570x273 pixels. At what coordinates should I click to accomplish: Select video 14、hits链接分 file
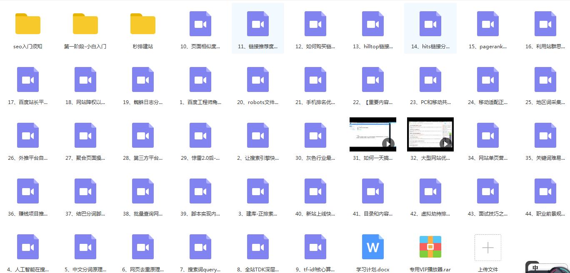point(430,24)
